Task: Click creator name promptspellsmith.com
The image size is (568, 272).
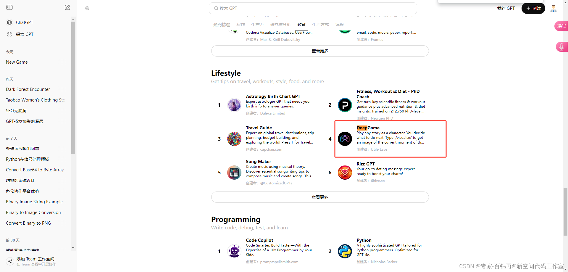Action: (279, 262)
